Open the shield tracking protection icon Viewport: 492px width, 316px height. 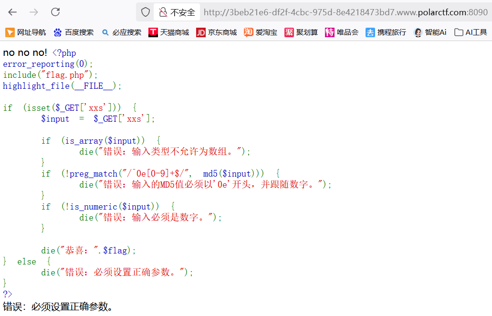[145, 12]
